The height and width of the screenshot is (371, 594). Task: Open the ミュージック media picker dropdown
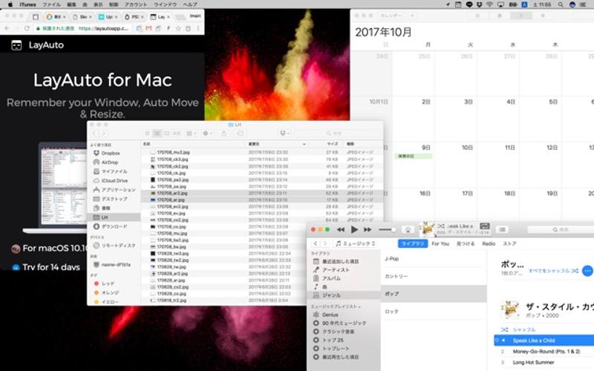coord(355,243)
